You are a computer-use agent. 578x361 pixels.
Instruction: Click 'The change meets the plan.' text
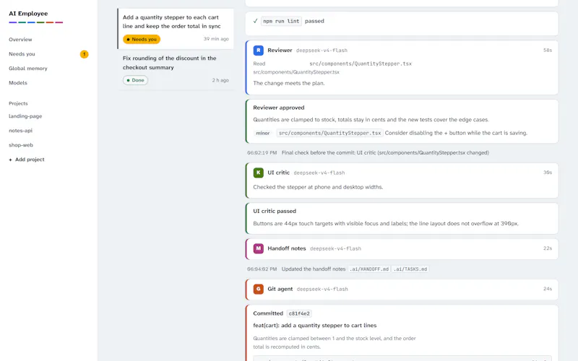click(x=288, y=83)
